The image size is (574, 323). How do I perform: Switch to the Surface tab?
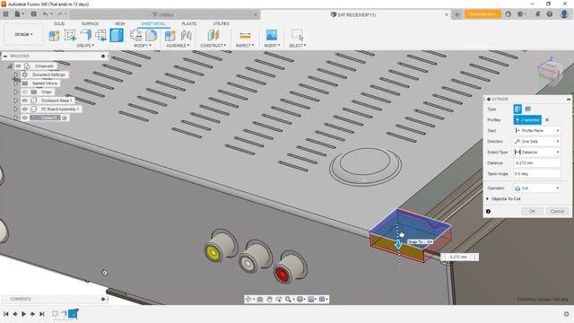click(x=90, y=23)
